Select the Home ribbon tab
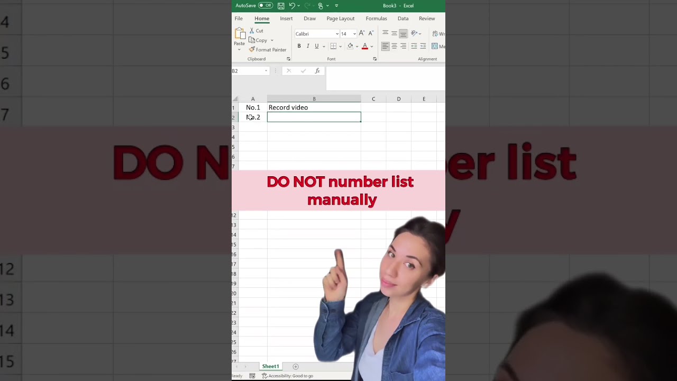The image size is (677, 381). click(x=262, y=19)
